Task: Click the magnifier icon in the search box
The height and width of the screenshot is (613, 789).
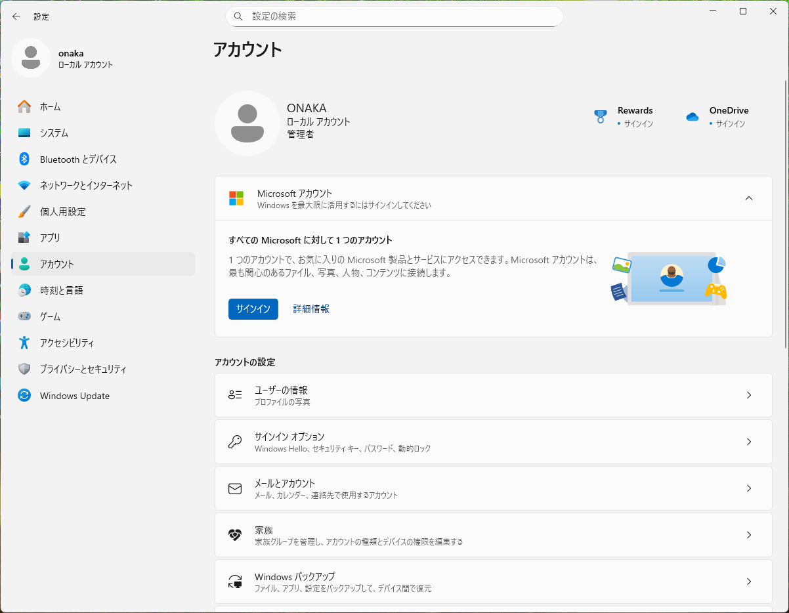Action: (x=238, y=16)
